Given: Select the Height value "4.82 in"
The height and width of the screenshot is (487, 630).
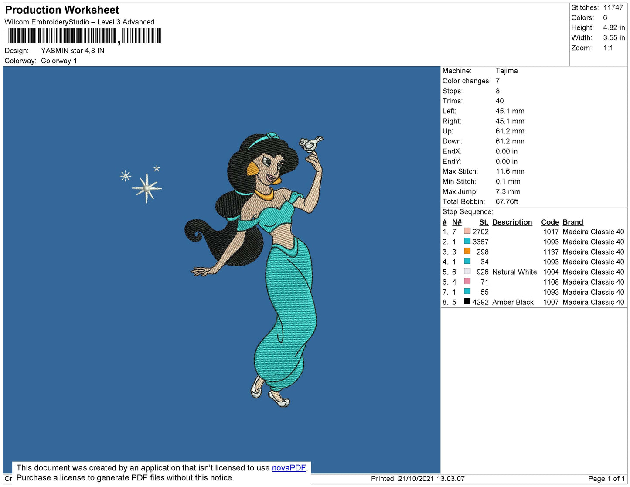Looking at the screenshot, I should tap(614, 27).
